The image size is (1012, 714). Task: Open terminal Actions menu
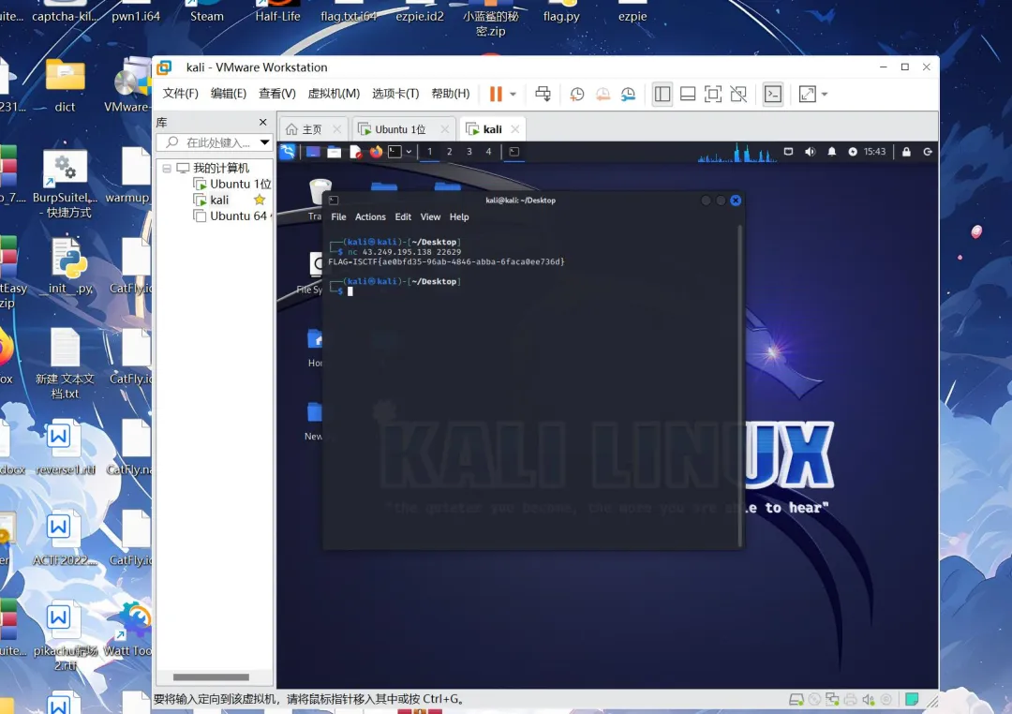tap(370, 216)
